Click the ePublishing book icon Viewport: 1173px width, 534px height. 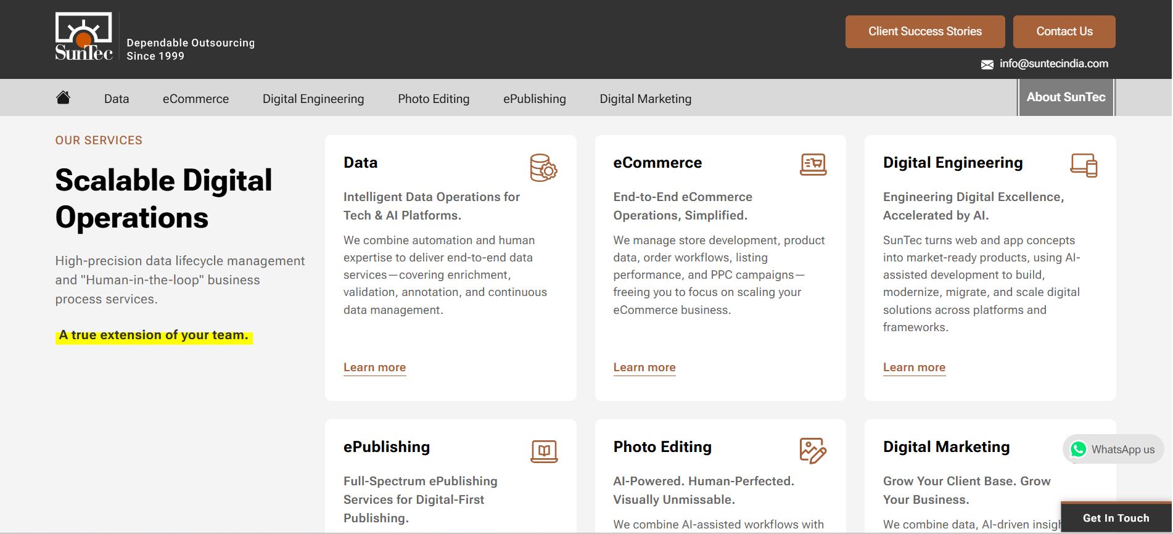point(544,451)
